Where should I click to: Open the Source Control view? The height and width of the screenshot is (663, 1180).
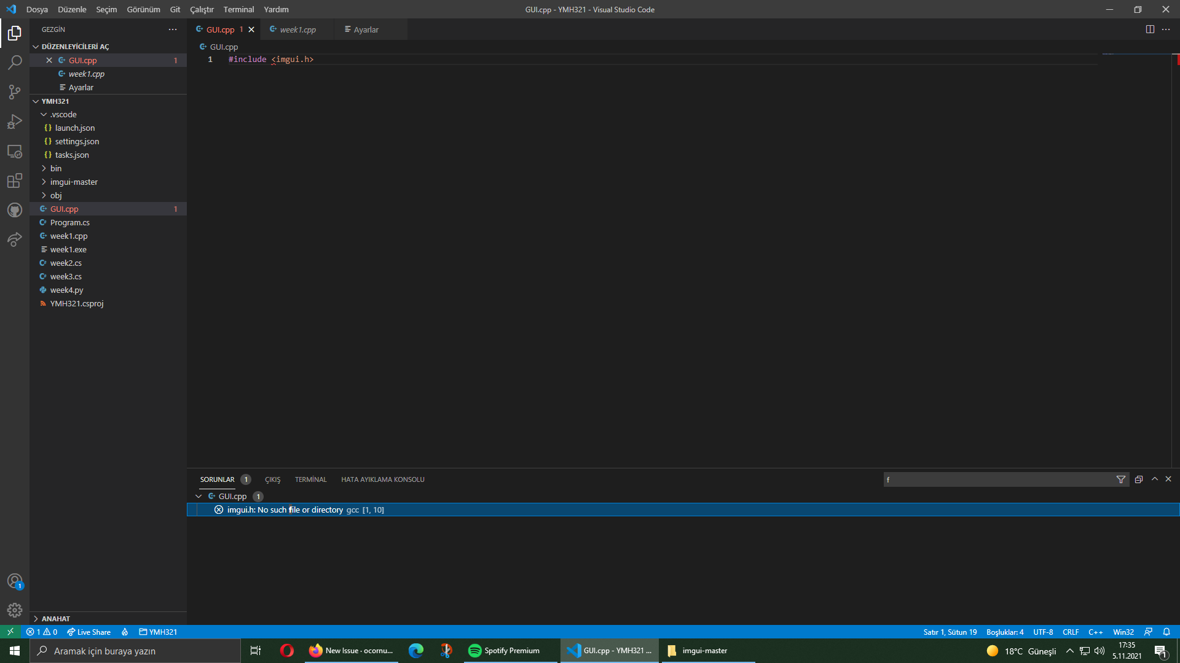[x=15, y=92]
